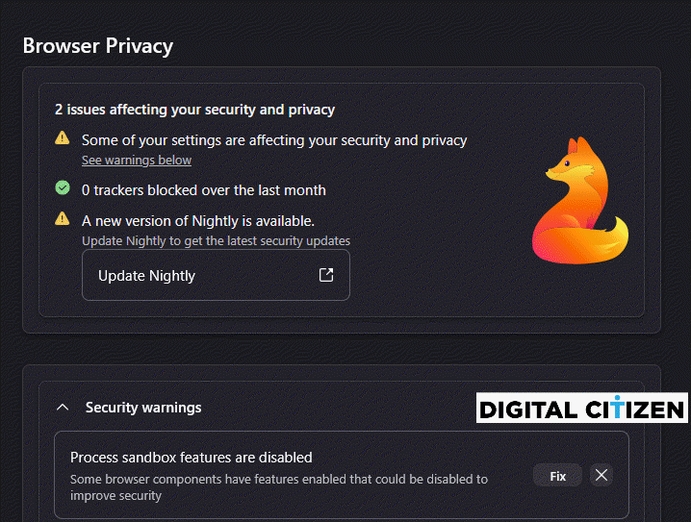
Task: Click the green checkmark icon for trackers blocked
Action: (x=63, y=187)
